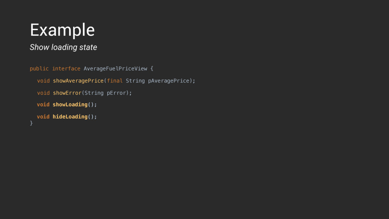This screenshot has height=219, width=389.
Task: Click "String" type in showAveragePrice parameters
Action: coord(135,81)
